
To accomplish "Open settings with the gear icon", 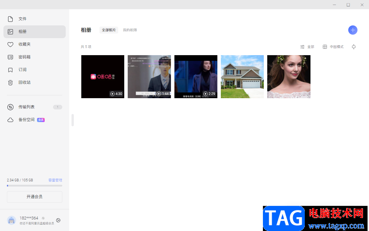I will [58, 220].
